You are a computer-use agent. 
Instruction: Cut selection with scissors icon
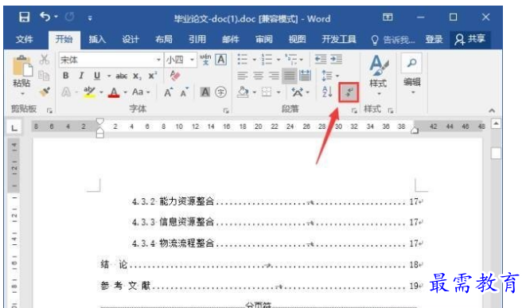[44, 60]
